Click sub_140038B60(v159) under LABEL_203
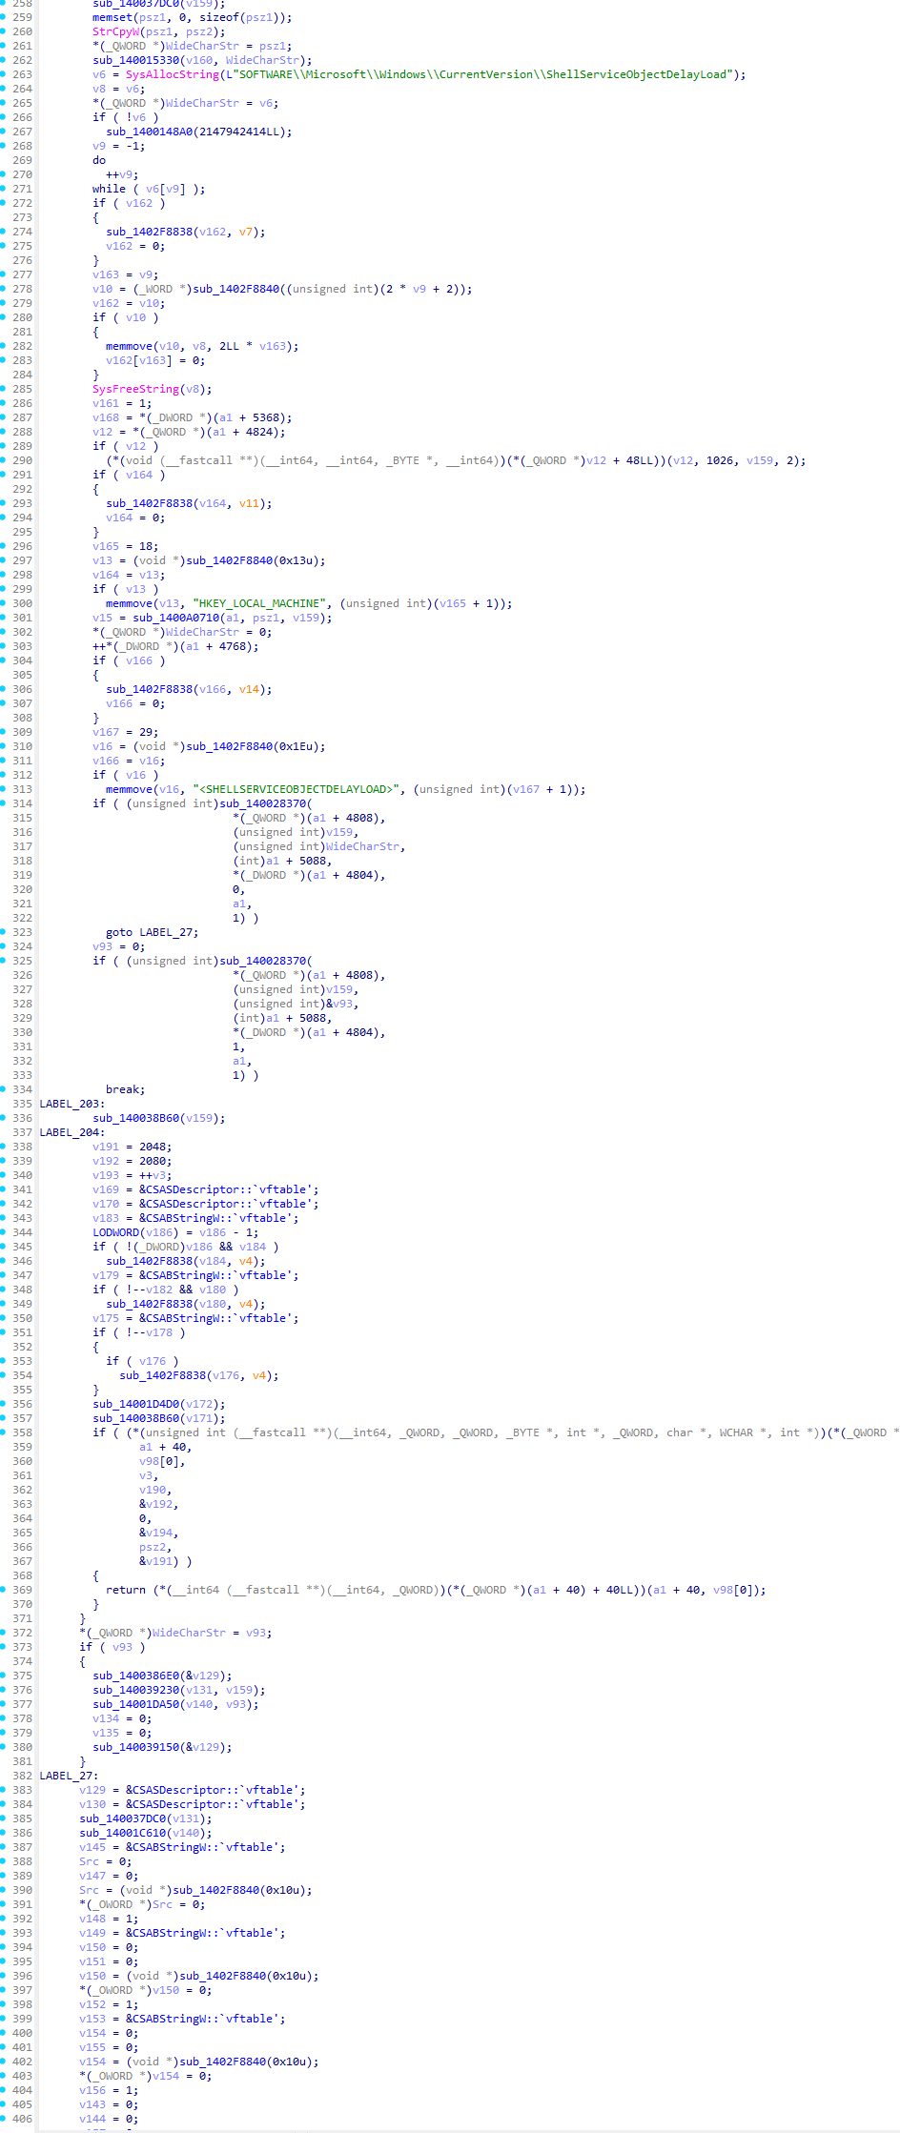 pos(158,1118)
